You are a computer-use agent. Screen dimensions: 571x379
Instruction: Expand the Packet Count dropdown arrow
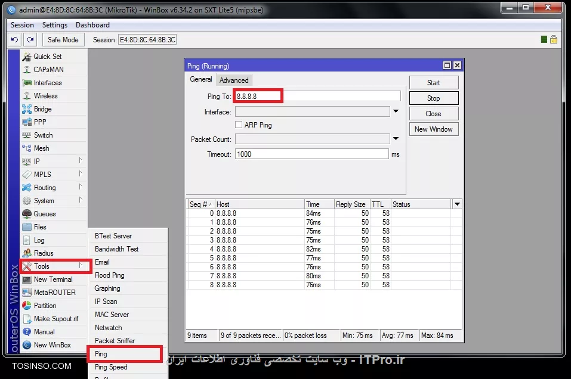396,139
